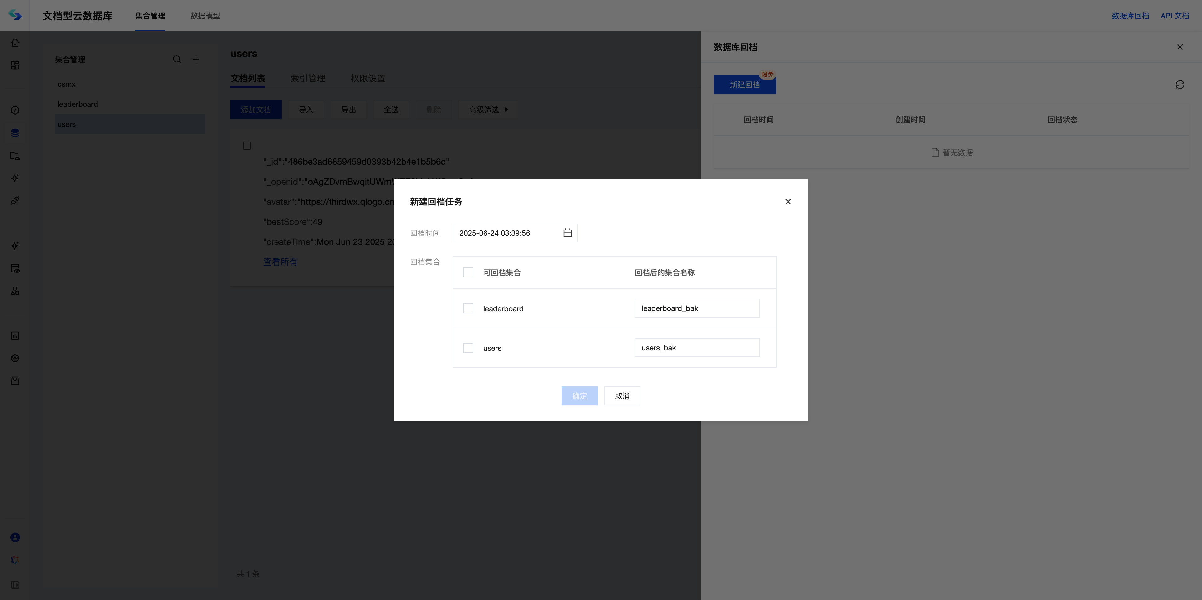Click the 导出 button

click(x=349, y=110)
